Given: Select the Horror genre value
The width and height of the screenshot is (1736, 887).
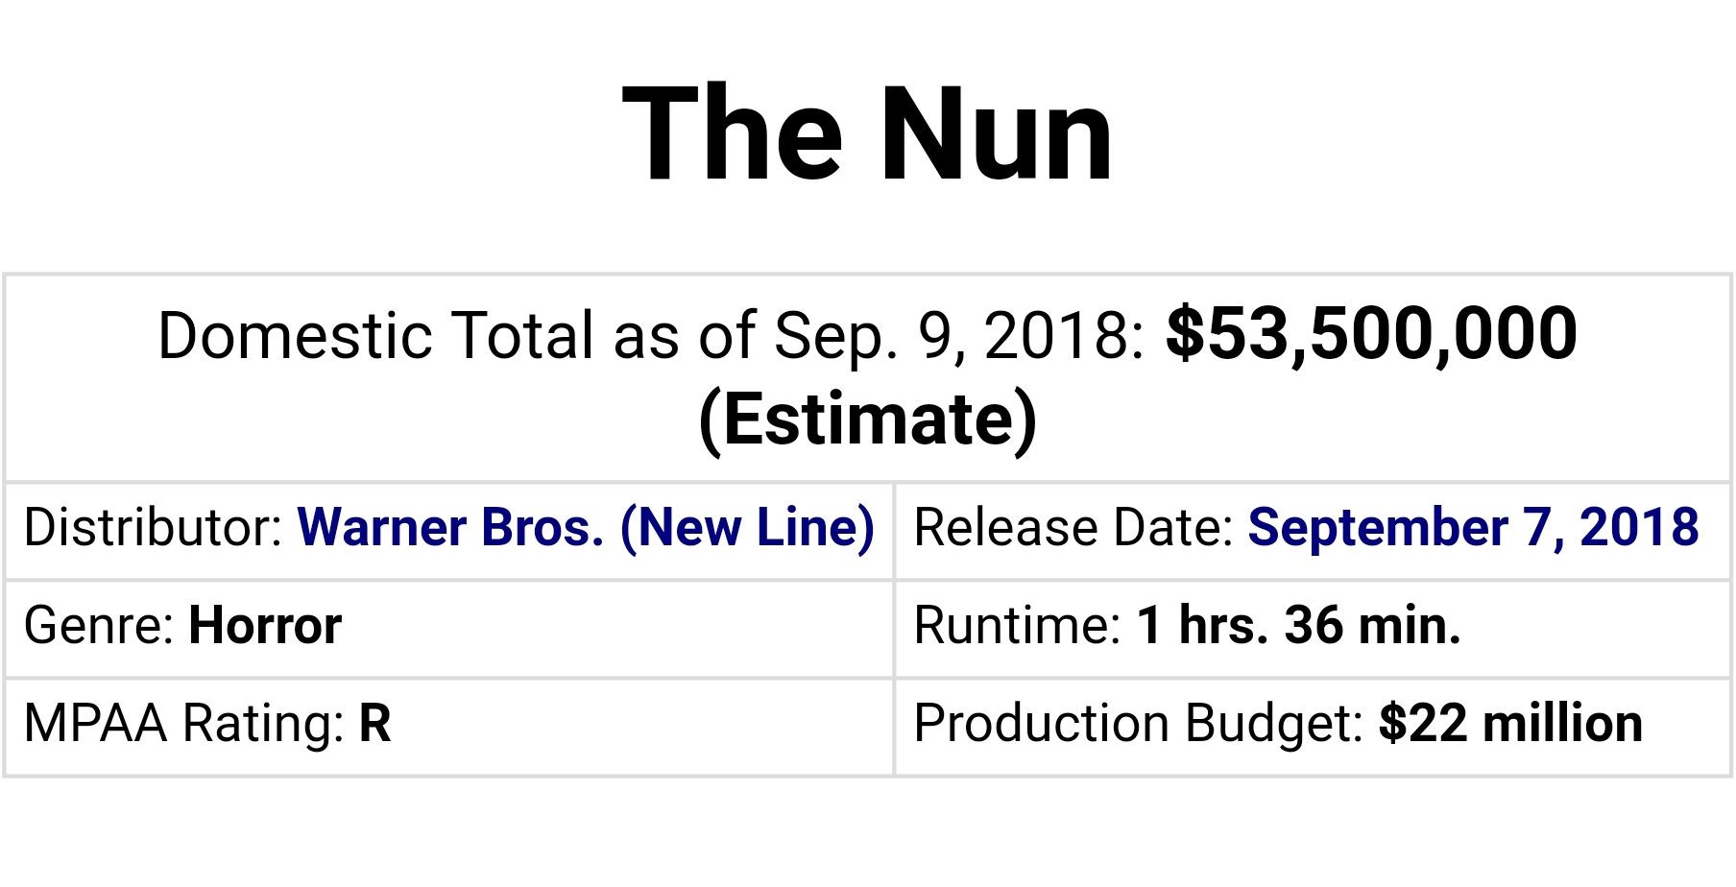Looking at the screenshot, I should [265, 626].
